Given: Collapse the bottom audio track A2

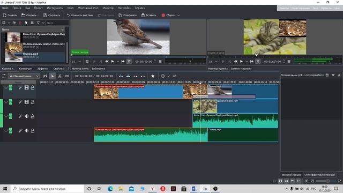Looking at the screenshot, I should [x=6, y=131].
